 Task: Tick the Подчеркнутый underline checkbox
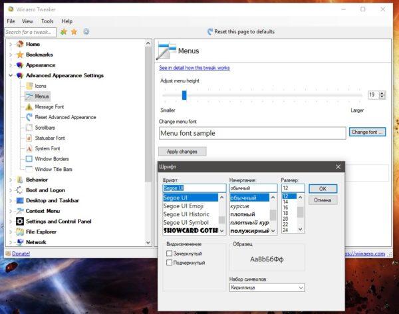[x=169, y=262]
